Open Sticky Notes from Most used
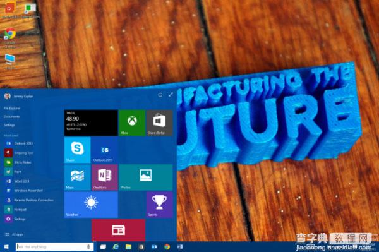The width and height of the screenshot is (379, 252). 18,162
